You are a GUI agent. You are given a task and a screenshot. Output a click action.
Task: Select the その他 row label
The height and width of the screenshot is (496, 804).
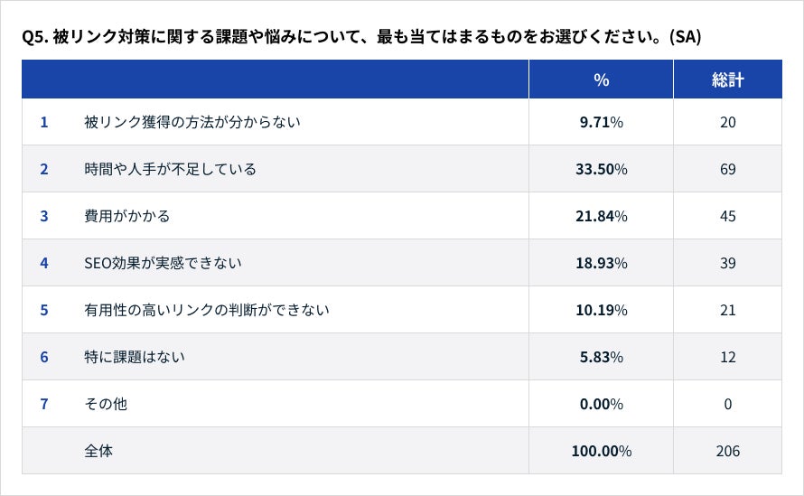tap(105, 404)
